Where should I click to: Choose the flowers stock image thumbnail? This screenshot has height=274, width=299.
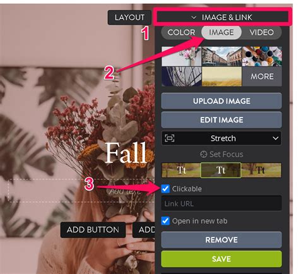(182, 56)
